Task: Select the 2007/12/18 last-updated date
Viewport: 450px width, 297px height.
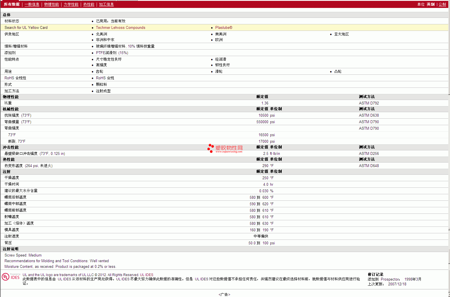Action: tap(397, 284)
